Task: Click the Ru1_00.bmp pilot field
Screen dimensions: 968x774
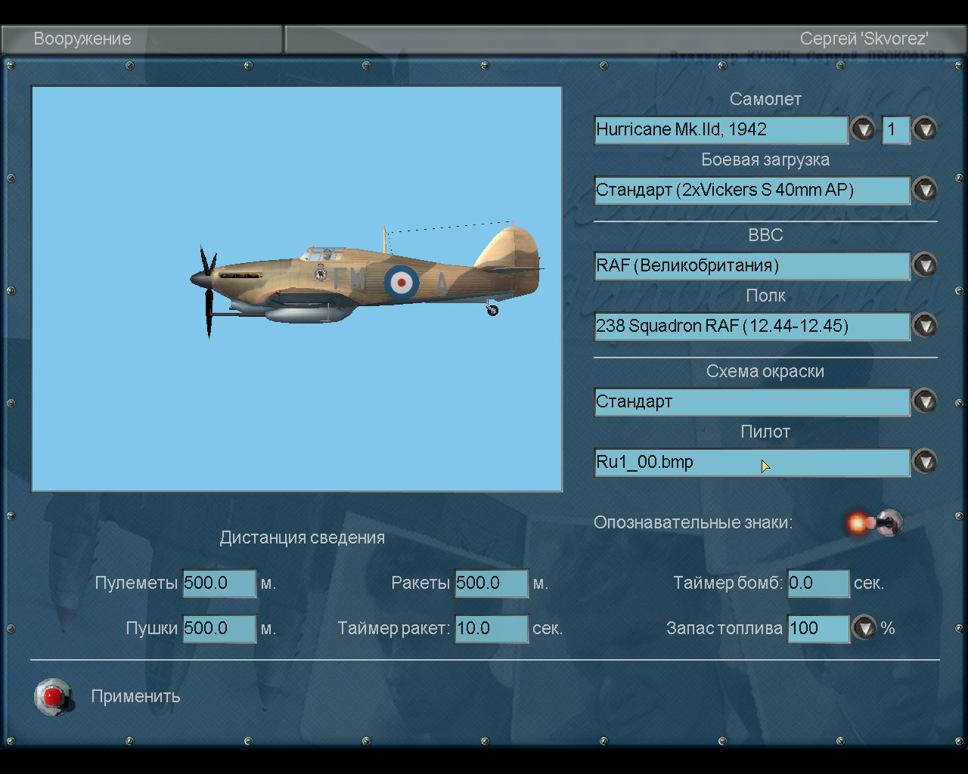Action: (752, 462)
